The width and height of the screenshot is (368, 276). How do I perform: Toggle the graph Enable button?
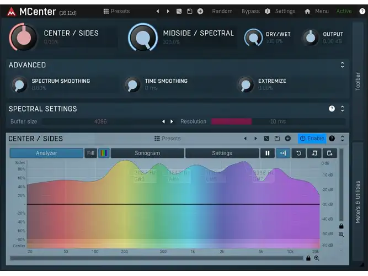coord(312,139)
